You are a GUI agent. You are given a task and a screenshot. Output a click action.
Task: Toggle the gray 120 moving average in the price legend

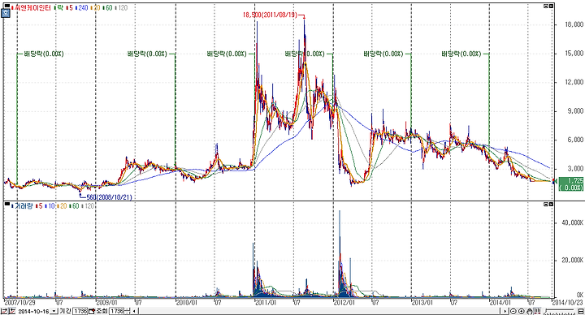pos(122,7)
